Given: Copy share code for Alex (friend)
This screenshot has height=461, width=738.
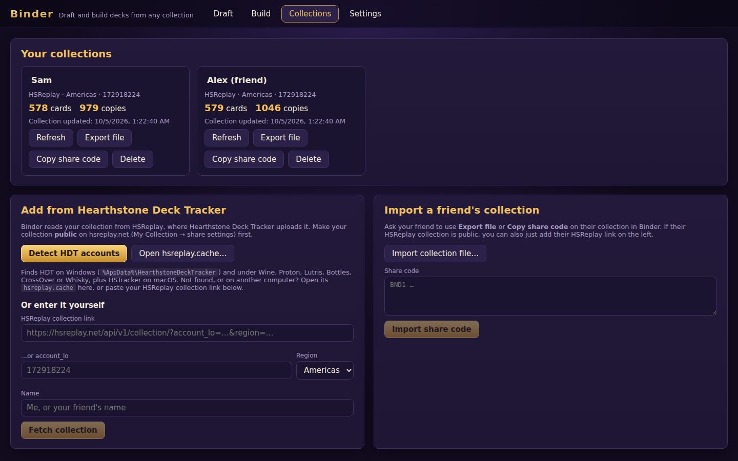Looking at the screenshot, I should coord(244,159).
